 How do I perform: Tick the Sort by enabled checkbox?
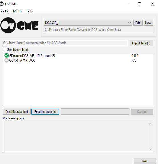[x=4, y=50]
